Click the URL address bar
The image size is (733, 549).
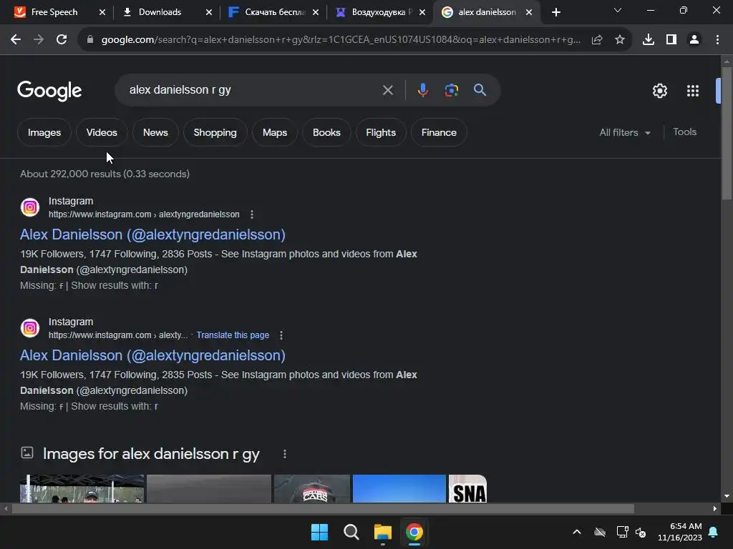[x=341, y=40]
